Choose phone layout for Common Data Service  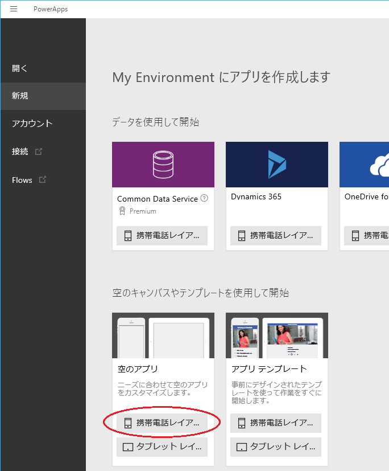162,236
